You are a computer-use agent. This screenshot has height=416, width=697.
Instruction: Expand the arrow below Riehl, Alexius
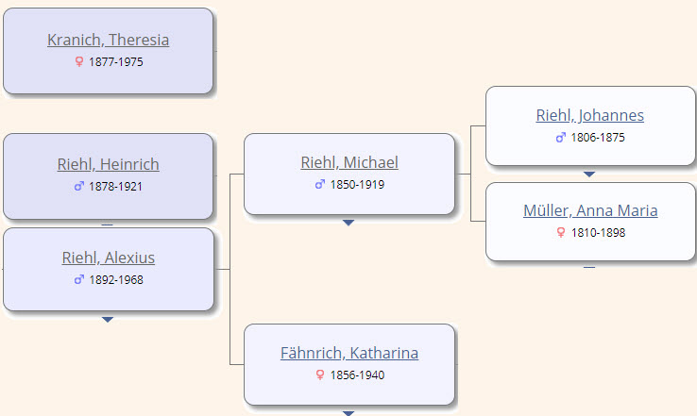[108, 320]
